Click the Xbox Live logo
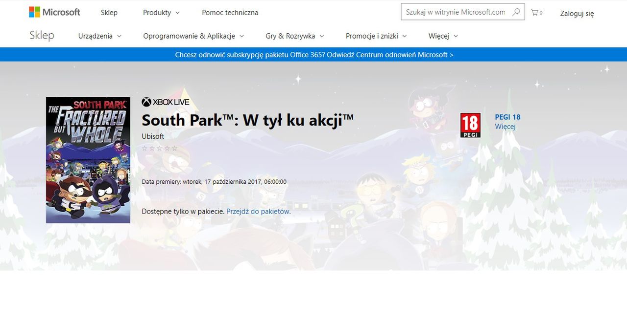The height and width of the screenshot is (324, 627). (166, 102)
